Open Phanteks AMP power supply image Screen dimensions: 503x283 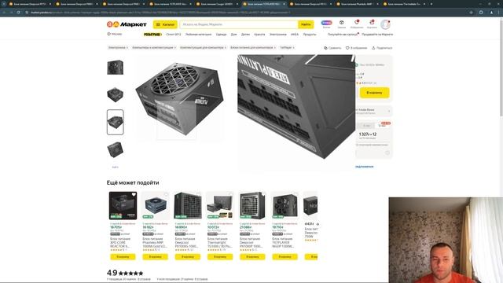[x=156, y=205]
